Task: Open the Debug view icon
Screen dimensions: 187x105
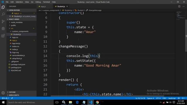Action: 3,29
